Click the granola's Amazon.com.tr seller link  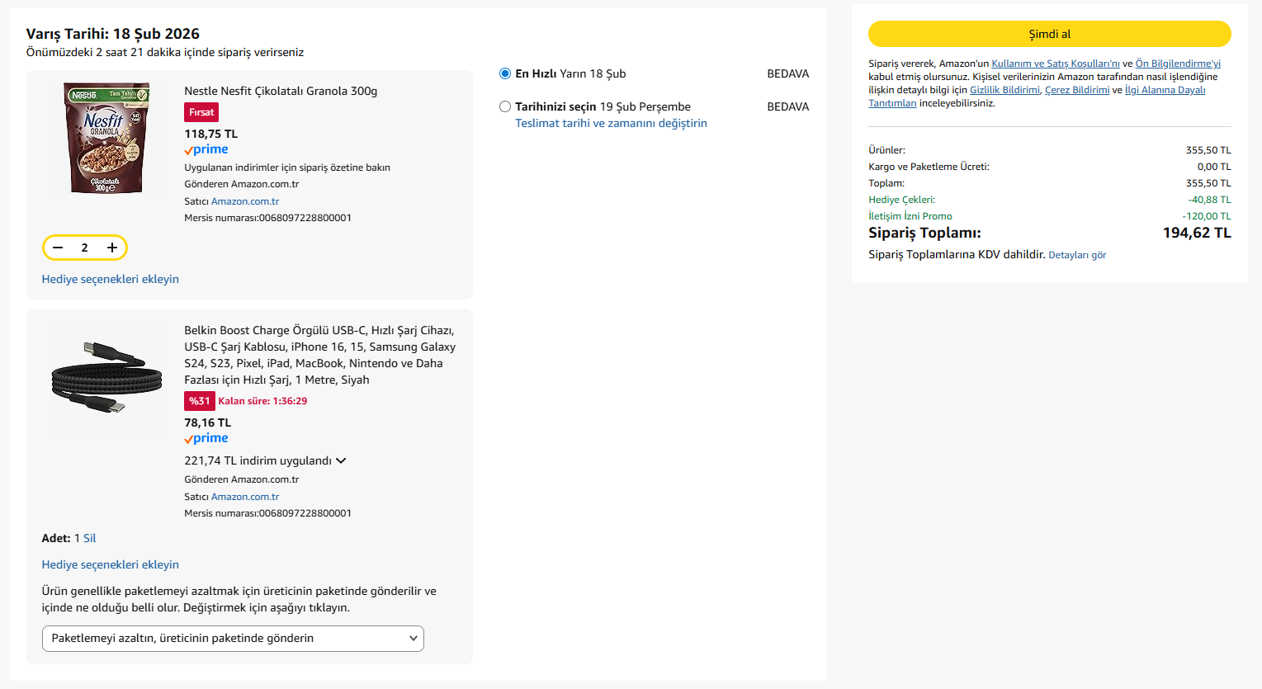[245, 201]
